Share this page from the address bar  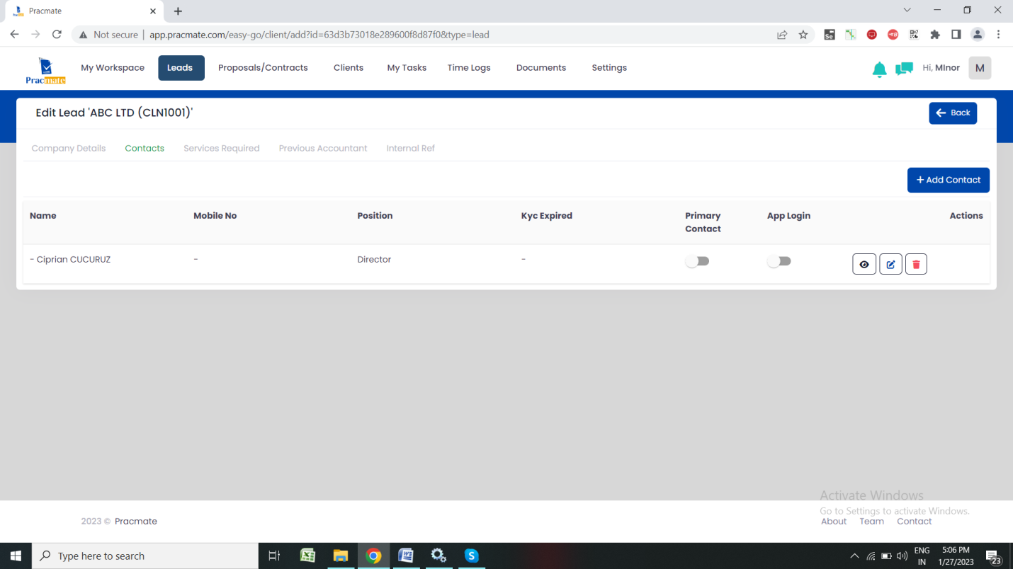782,35
